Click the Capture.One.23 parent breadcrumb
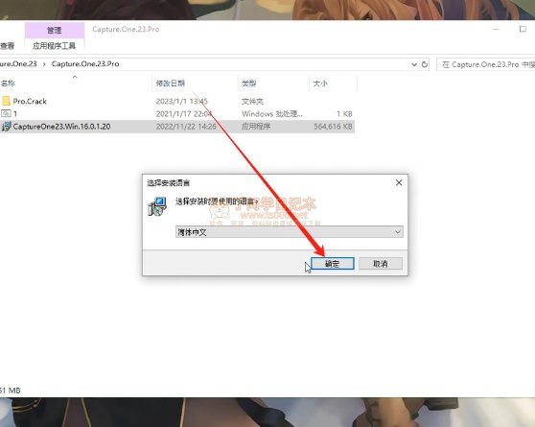This screenshot has height=427, width=535. pos(18,64)
